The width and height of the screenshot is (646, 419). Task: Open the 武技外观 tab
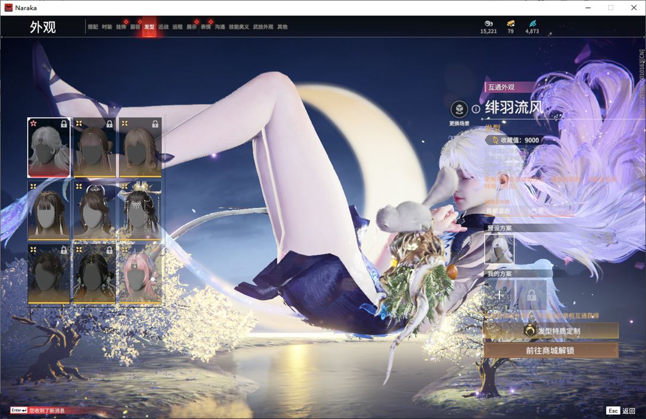point(263,27)
